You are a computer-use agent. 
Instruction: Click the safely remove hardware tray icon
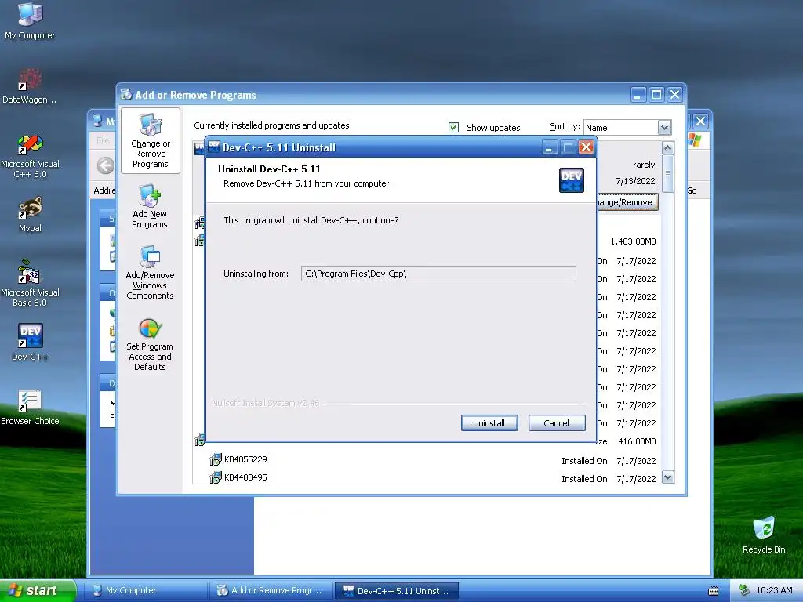[x=744, y=590]
